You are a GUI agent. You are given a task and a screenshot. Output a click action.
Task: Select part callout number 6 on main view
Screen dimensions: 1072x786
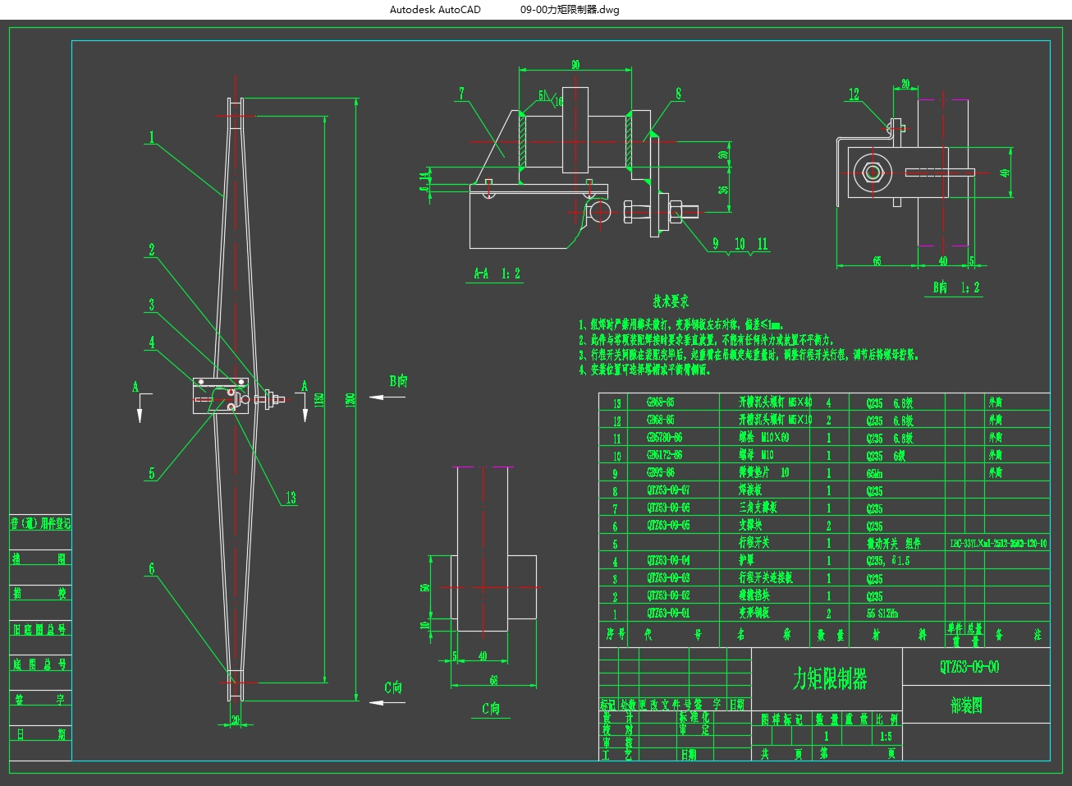[152, 568]
